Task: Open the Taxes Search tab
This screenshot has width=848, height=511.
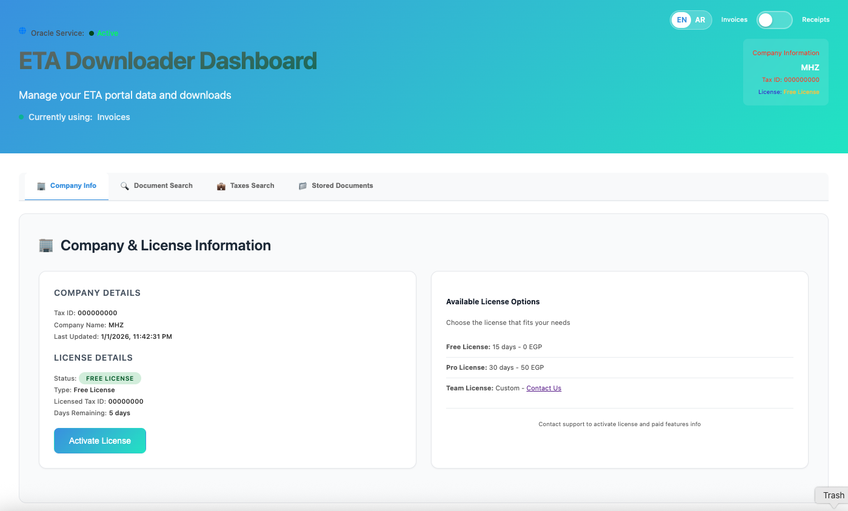Action: 252,185
